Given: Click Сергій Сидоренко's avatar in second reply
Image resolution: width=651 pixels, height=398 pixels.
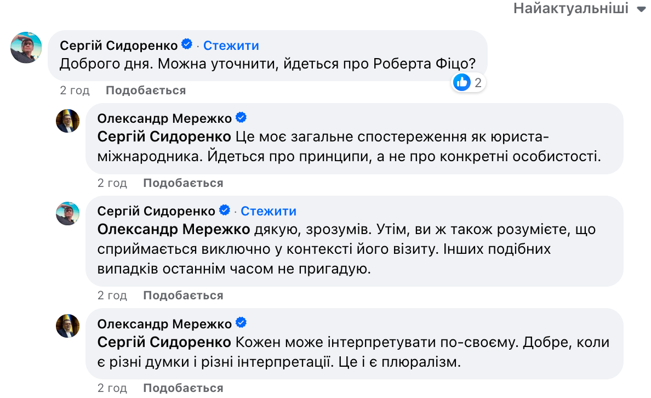Looking at the screenshot, I should [68, 213].
